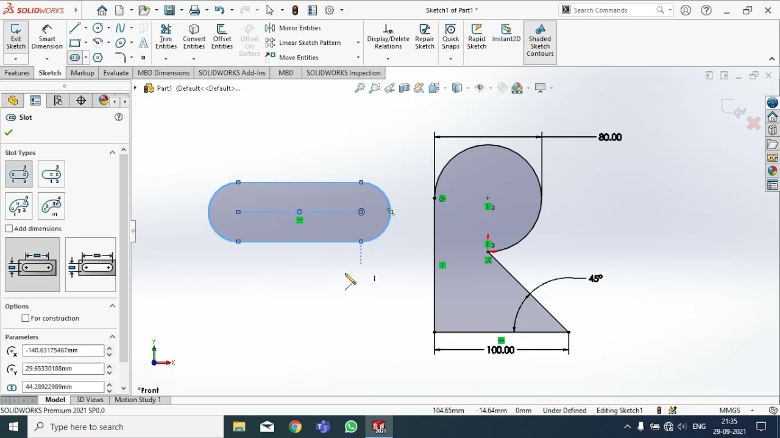Open the 3D Views tab
The width and height of the screenshot is (780, 438).
90,400
